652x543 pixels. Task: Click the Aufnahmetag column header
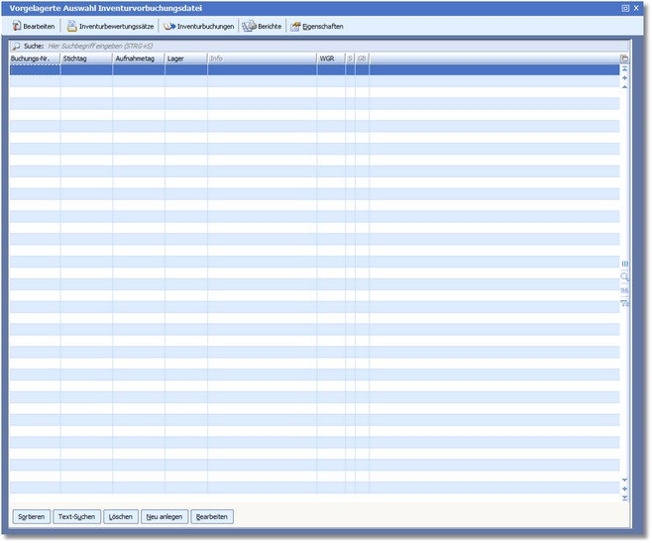point(138,59)
